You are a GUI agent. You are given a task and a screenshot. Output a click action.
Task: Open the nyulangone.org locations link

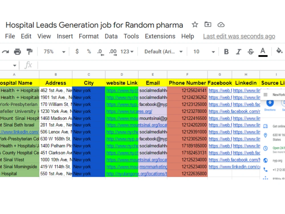[137, 173]
